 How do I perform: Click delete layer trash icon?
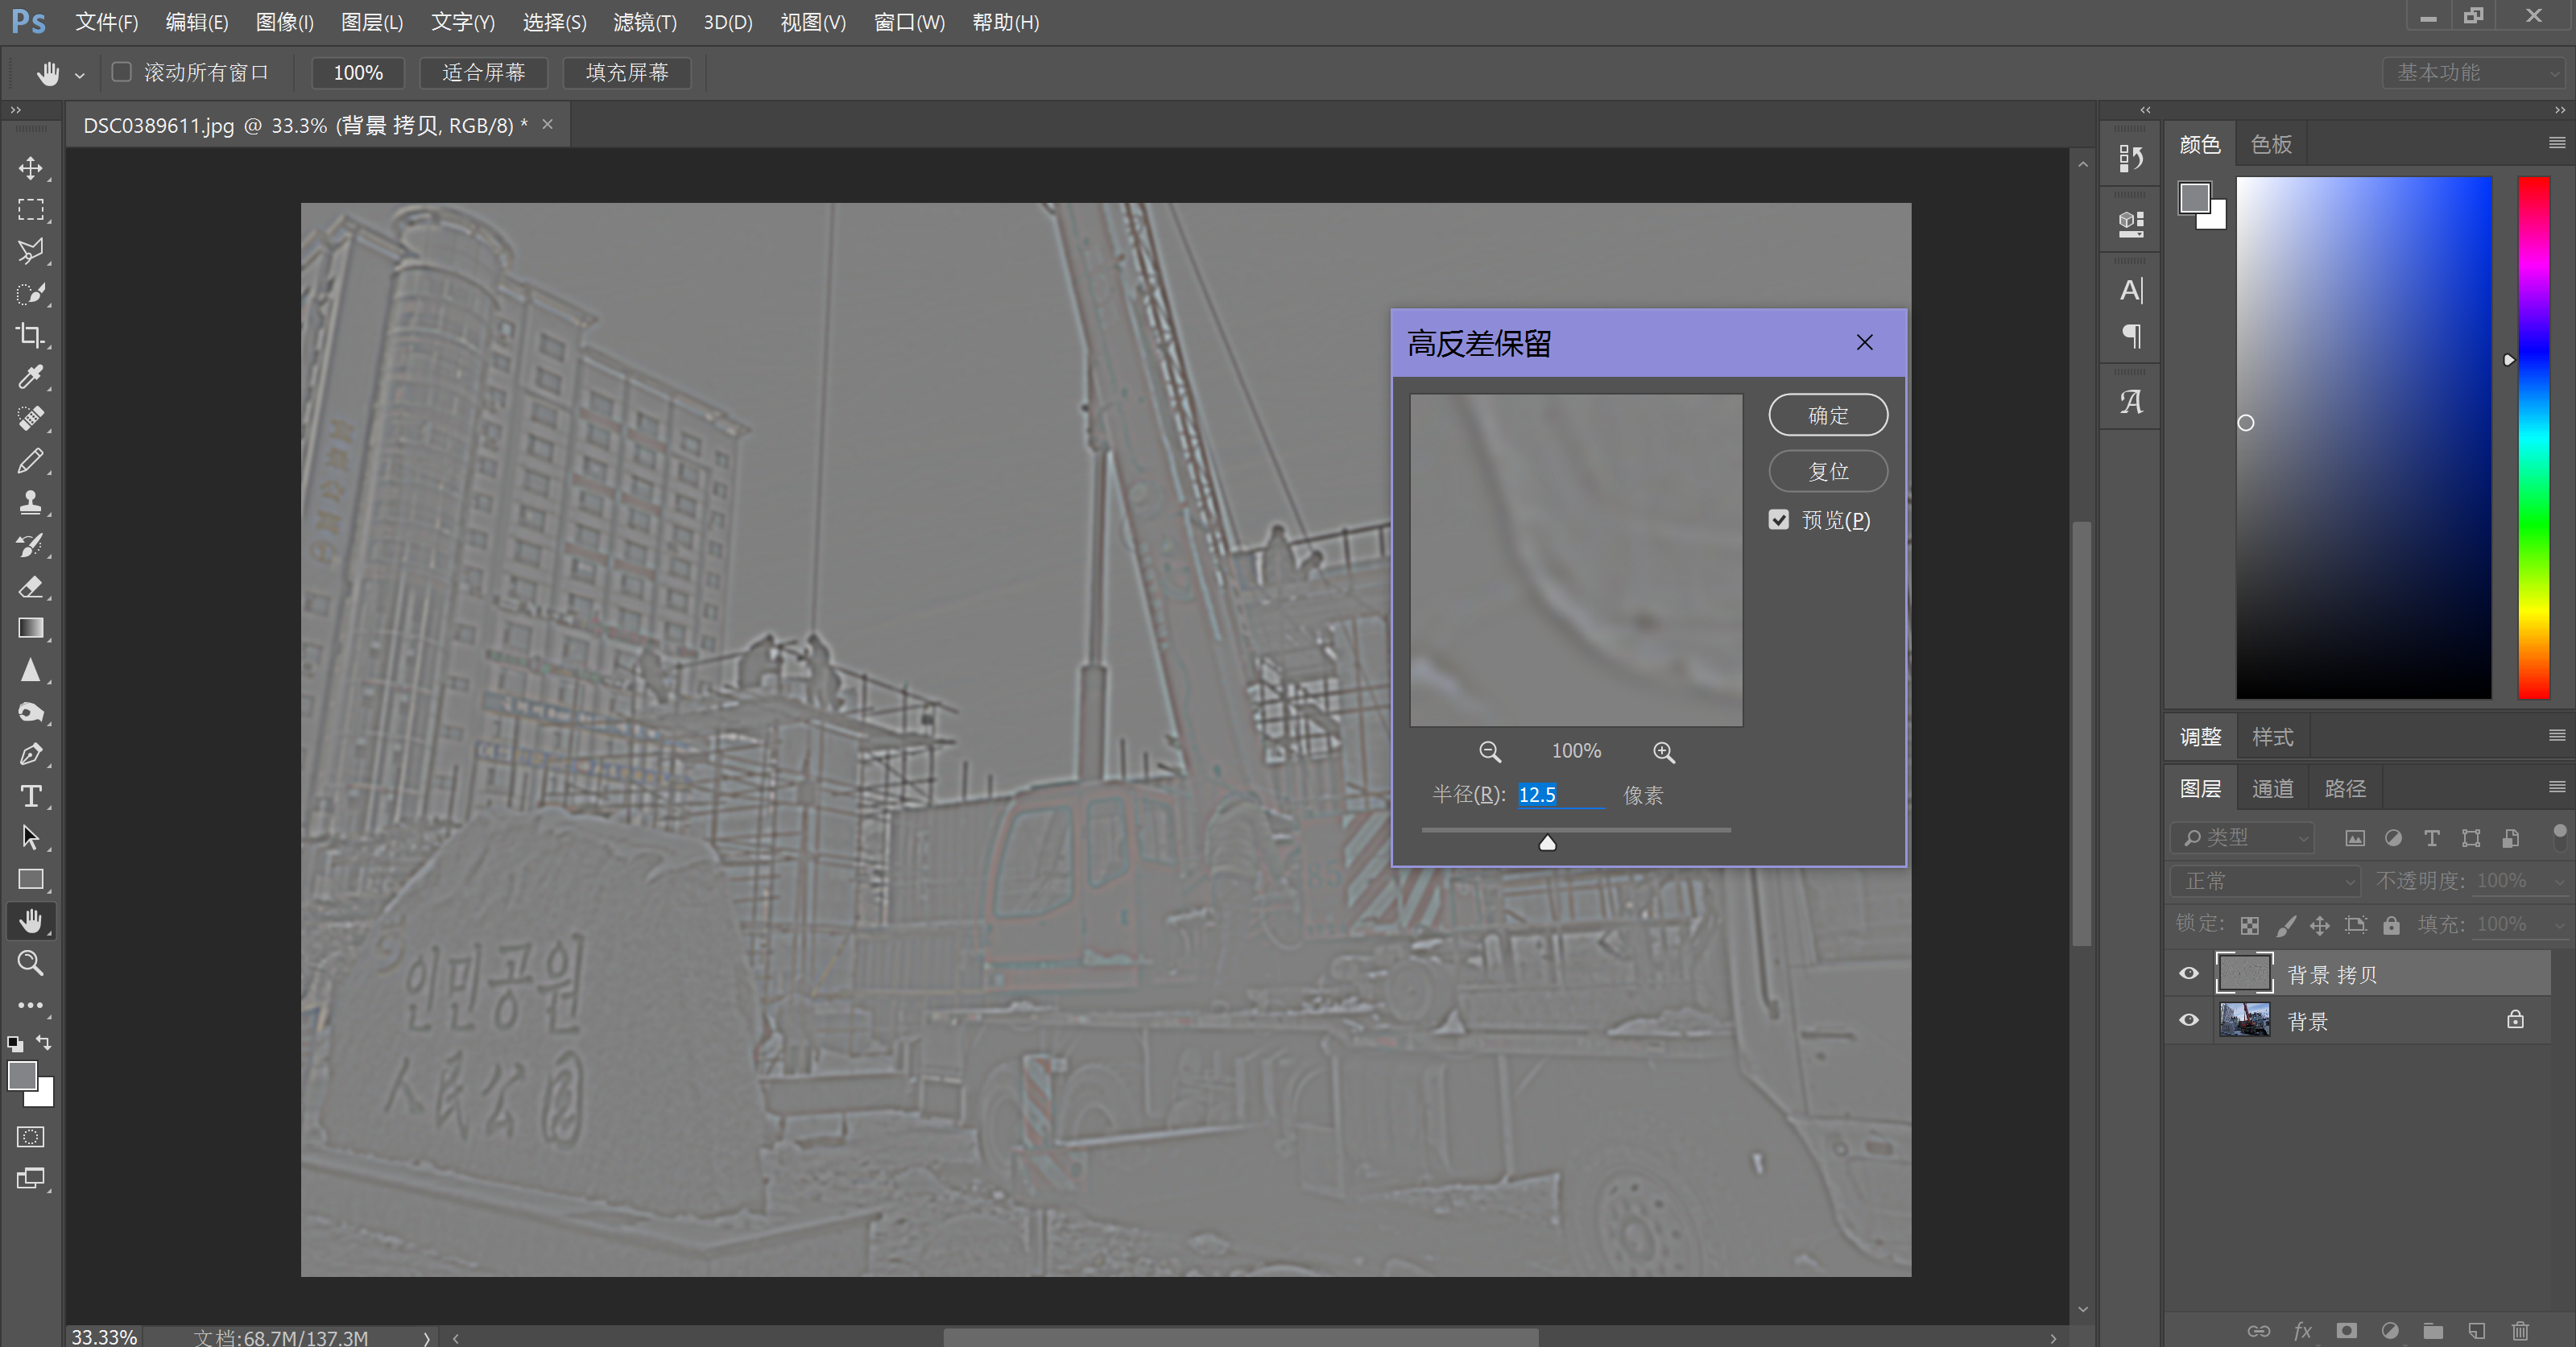[2520, 1331]
